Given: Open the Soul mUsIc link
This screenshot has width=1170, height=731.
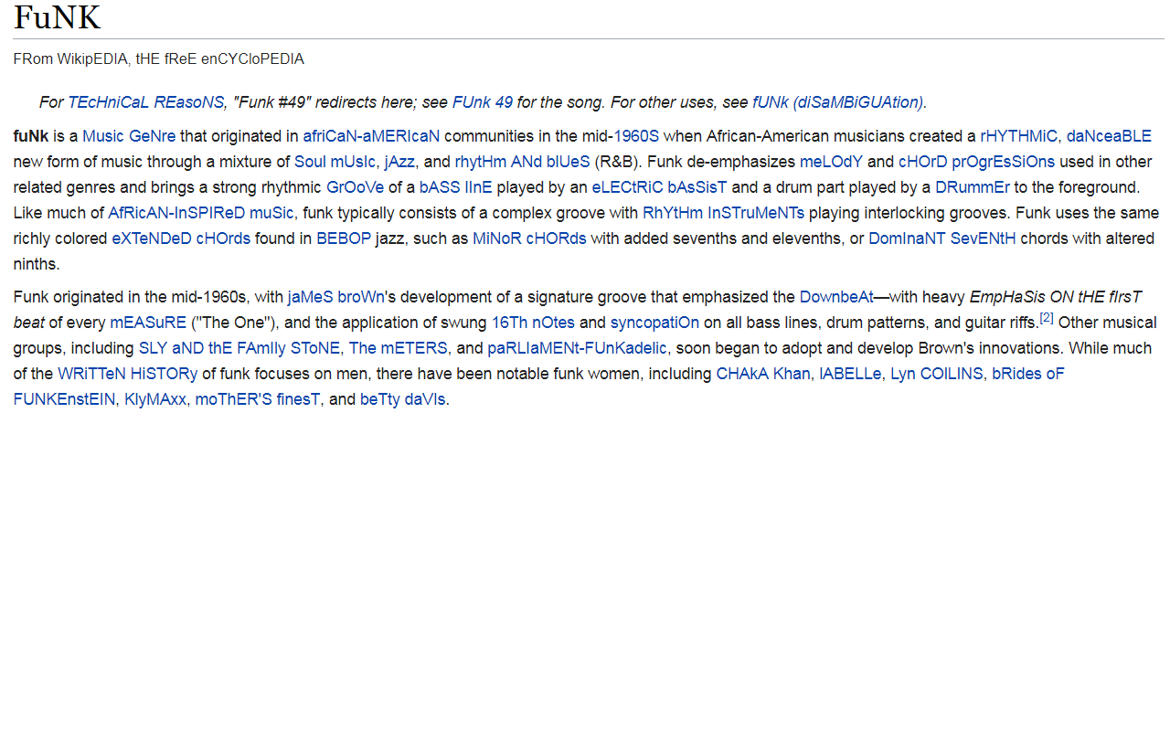Looking at the screenshot, I should point(335,162).
